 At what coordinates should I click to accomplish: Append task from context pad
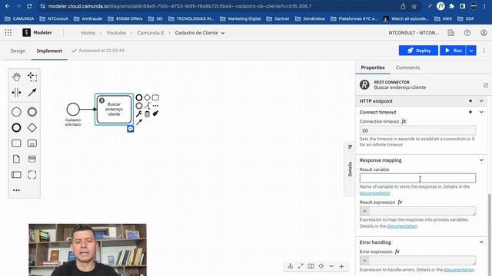pos(155,97)
